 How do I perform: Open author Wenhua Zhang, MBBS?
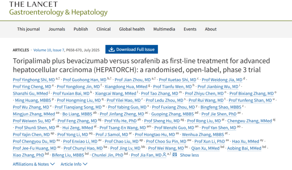[203, 135]
